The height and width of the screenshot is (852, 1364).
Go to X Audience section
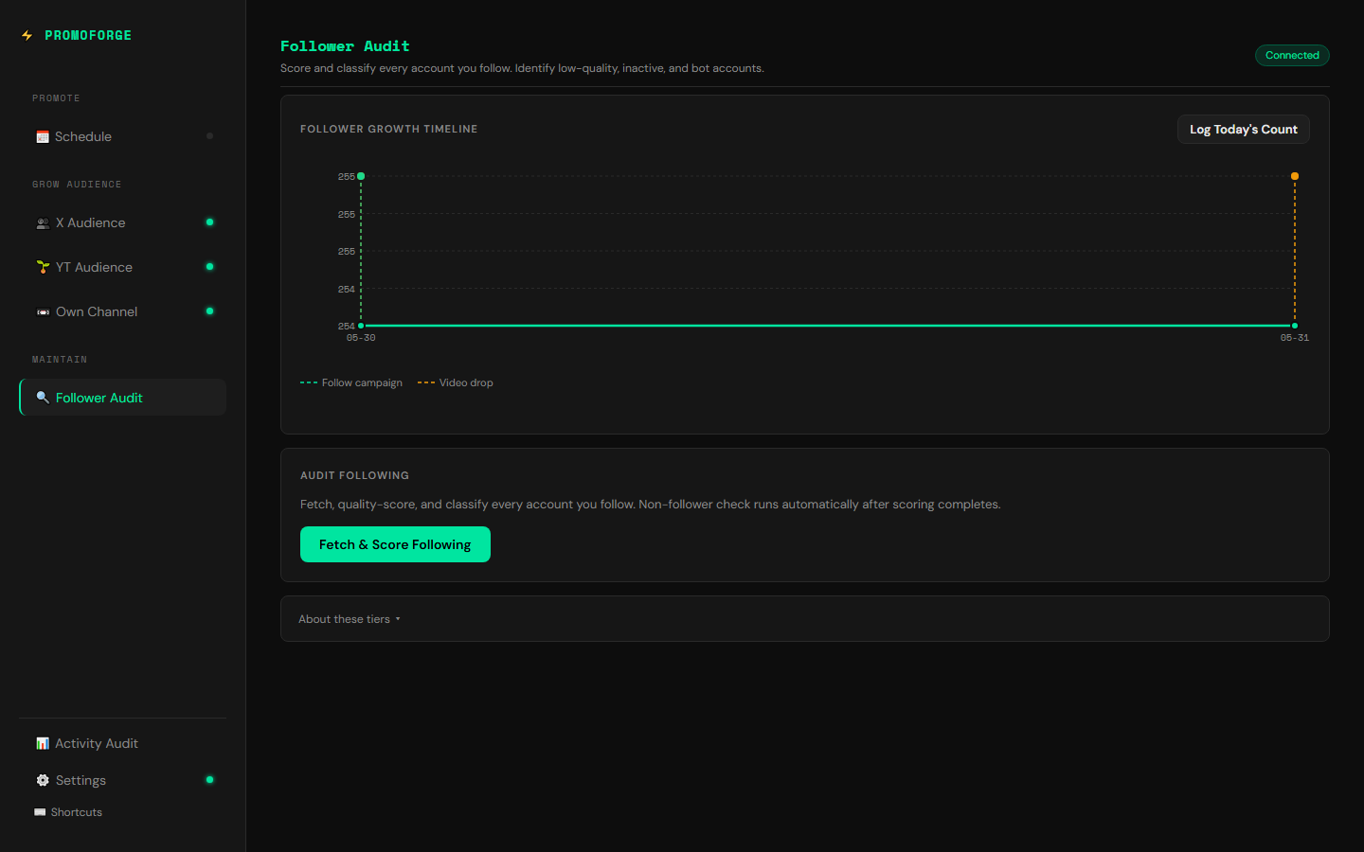pyautogui.click(x=122, y=222)
